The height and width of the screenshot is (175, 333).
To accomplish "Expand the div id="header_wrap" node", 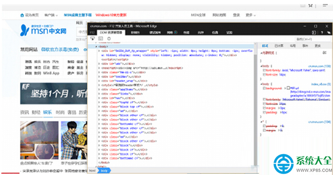I will click(99, 81).
